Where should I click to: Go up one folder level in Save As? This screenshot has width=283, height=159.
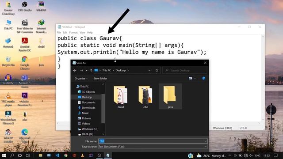coord(91,70)
